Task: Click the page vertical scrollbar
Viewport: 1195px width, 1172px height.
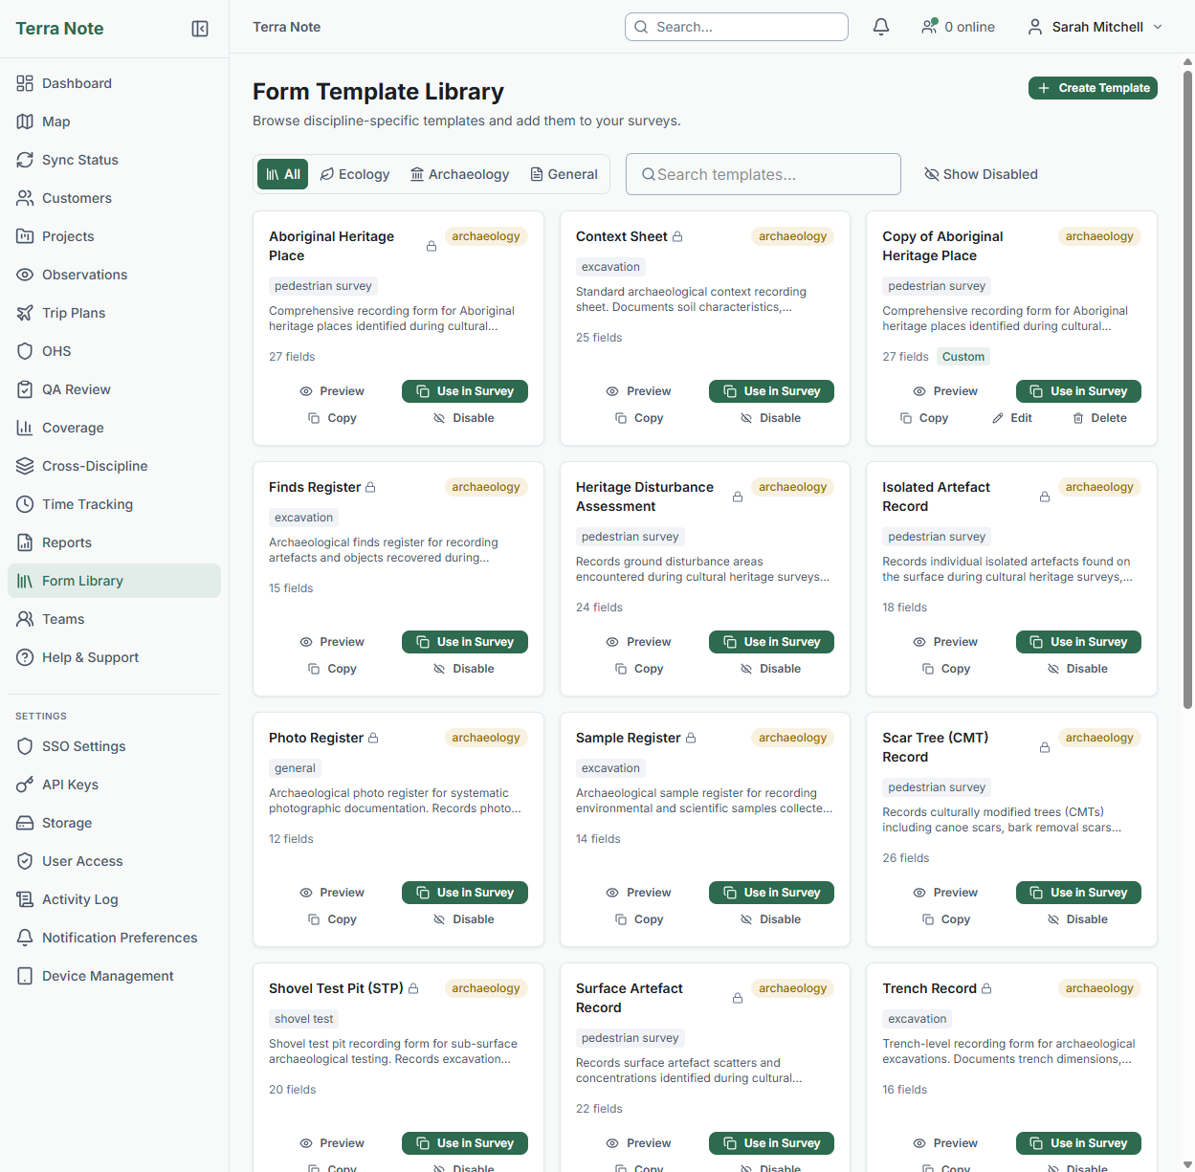Action: pos(1187,383)
